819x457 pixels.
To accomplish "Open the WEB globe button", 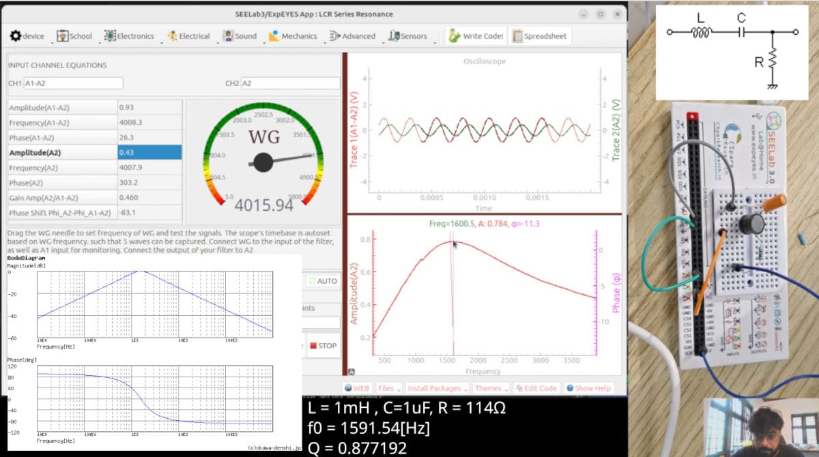I will click(x=357, y=388).
